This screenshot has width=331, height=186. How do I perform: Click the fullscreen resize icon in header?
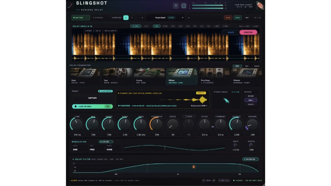[x=184, y=6]
